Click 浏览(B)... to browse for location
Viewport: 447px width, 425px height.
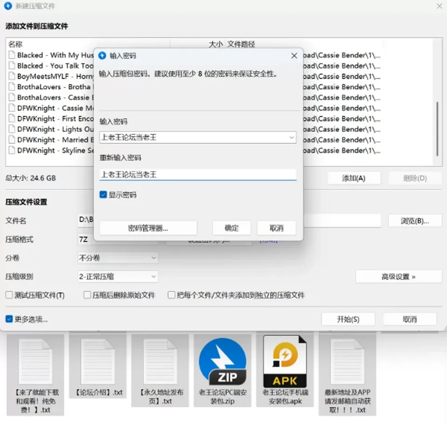pyautogui.click(x=415, y=220)
